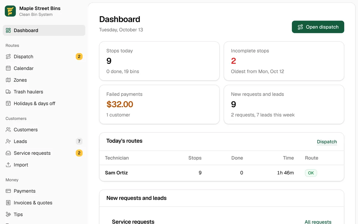The image size is (358, 224).
Task: Click the yellow 2 badge beside Service requests
Action: point(79,153)
